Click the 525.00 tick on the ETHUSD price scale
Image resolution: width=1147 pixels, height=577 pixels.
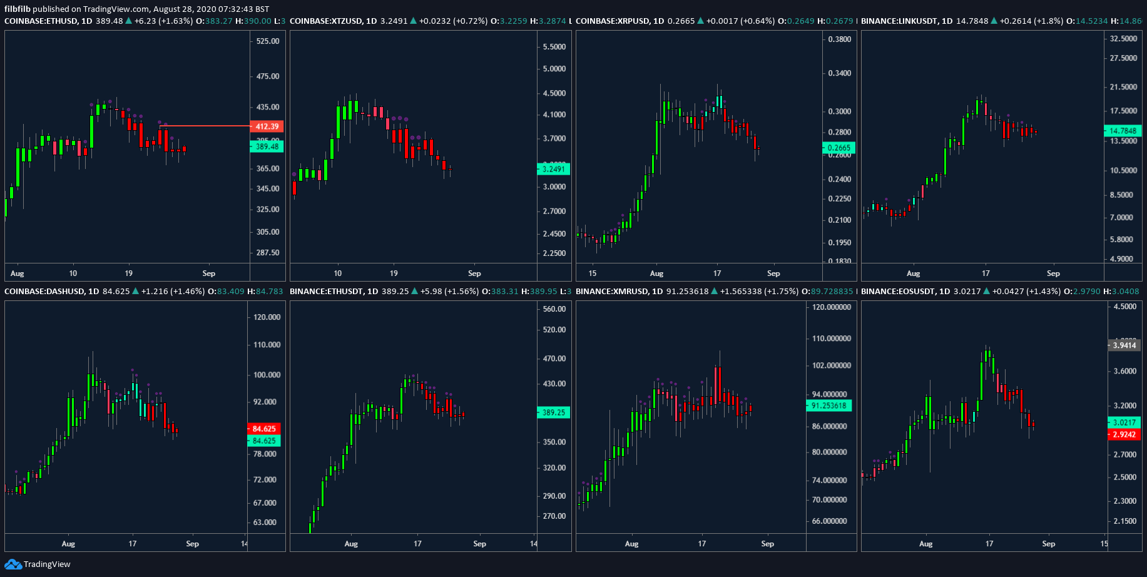(268, 41)
